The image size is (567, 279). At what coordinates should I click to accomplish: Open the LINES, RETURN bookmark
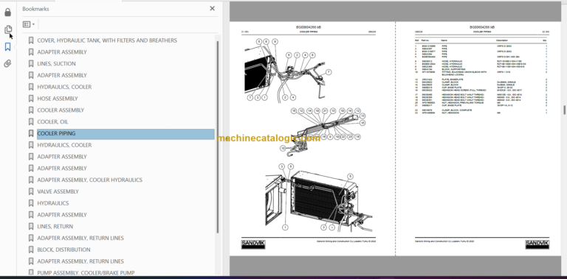click(55, 227)
